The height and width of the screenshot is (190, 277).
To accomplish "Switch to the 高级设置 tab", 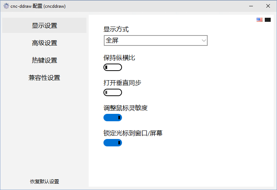I will (44, 43).
